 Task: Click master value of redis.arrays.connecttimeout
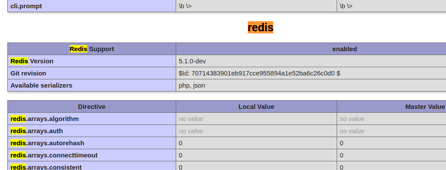pos(391,155)
